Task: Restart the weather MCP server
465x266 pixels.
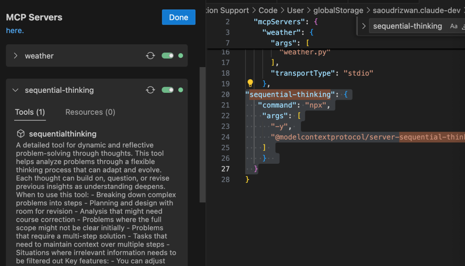Action: (150, 56)
